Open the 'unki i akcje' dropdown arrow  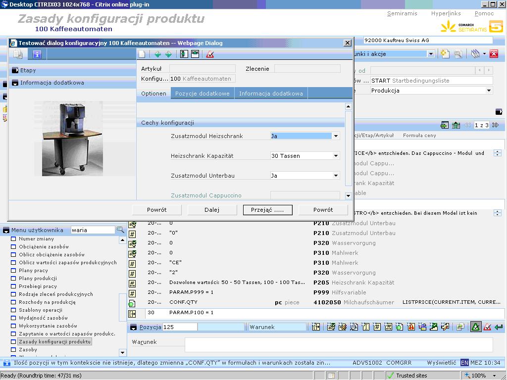click(x=431, y=54)
